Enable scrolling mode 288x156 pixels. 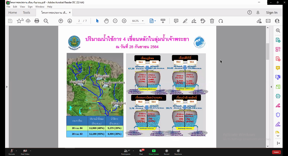[163, 21]
